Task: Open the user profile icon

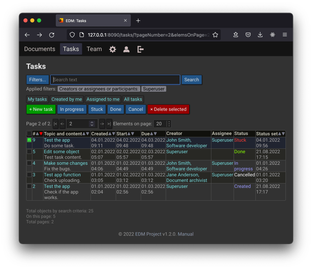Action: coord(126,49)
